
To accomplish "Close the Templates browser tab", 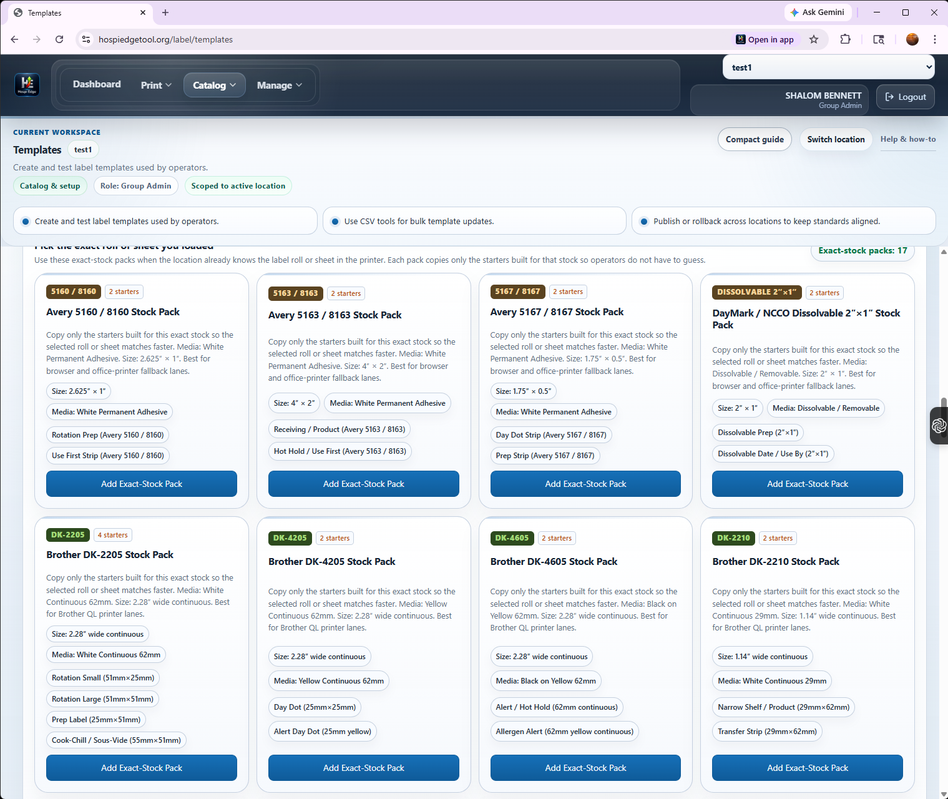I will coord(143,12).
